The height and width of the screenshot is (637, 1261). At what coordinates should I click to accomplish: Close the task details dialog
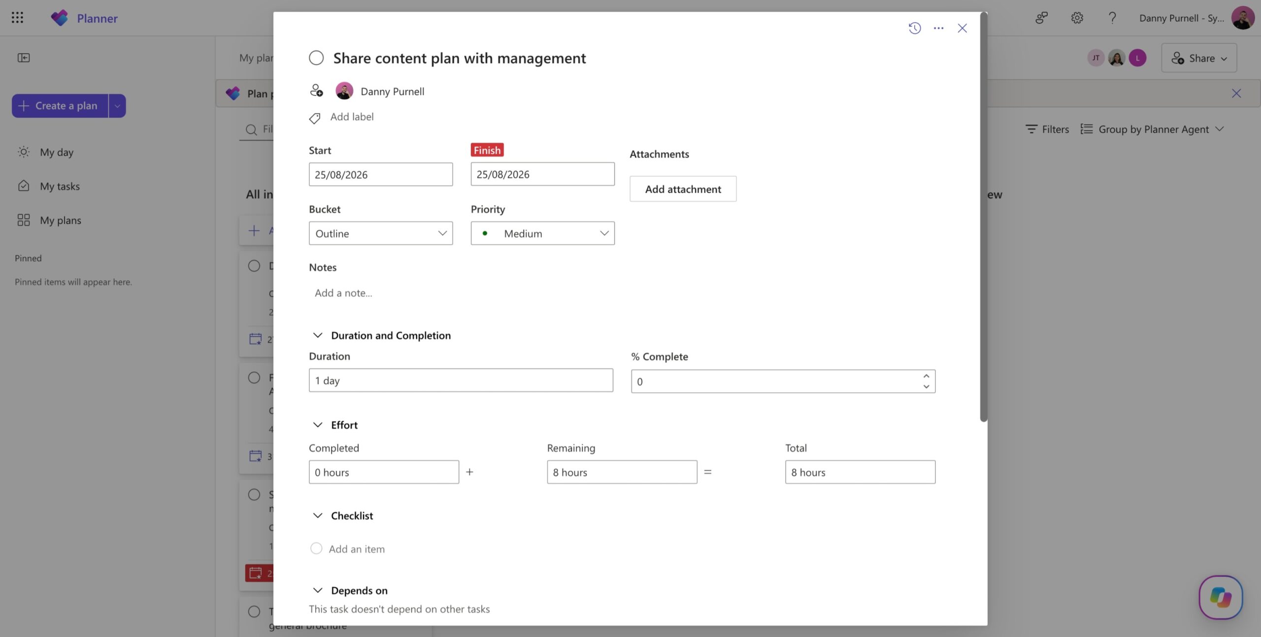pyautogui.click(x=962, y=28)
